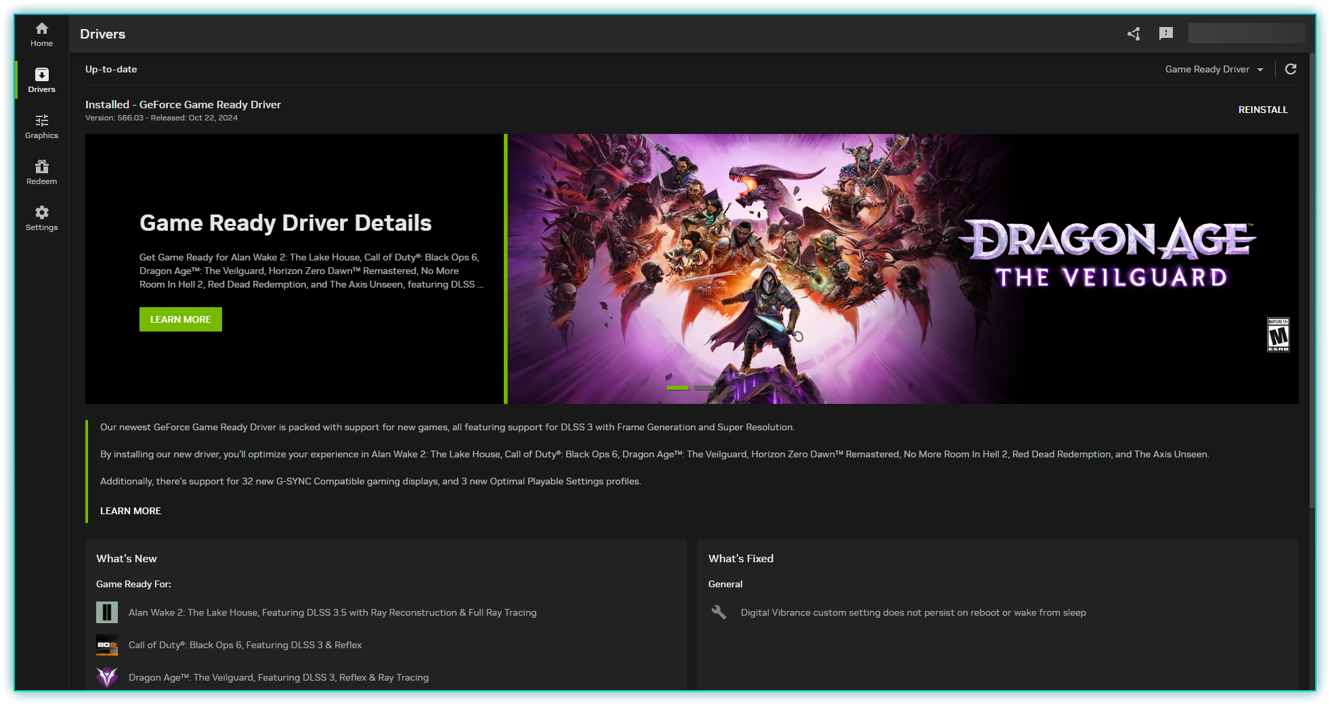Click the What's New heading

point(127,558)
